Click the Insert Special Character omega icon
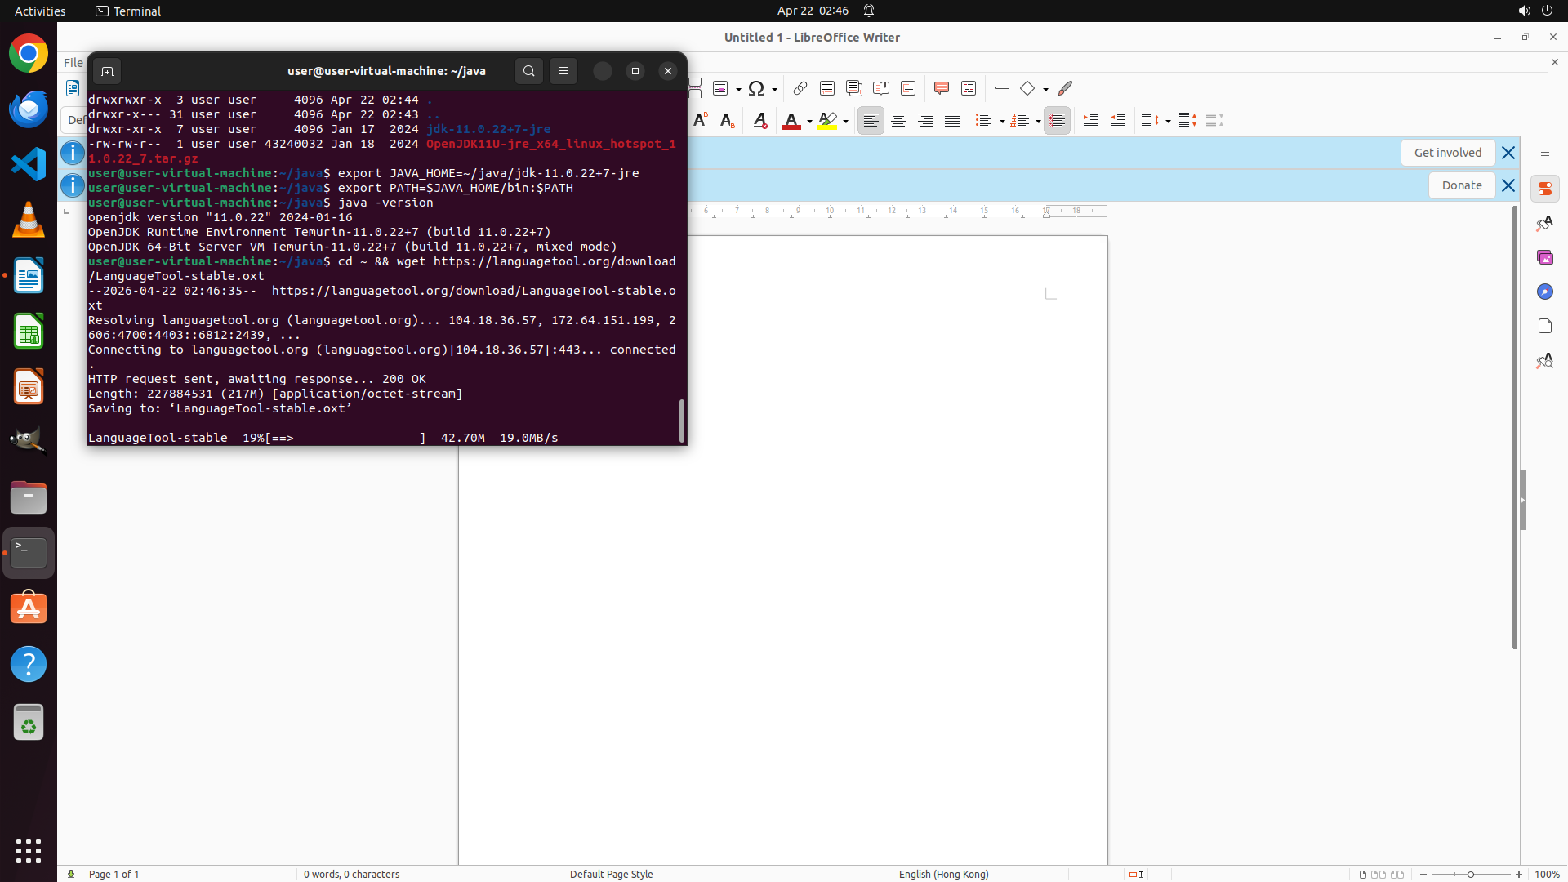 coord(756,88)
